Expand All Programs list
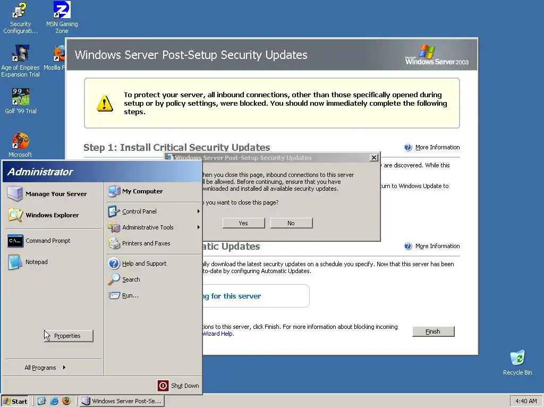Screen dimensions: 544x408 [45, 368]
